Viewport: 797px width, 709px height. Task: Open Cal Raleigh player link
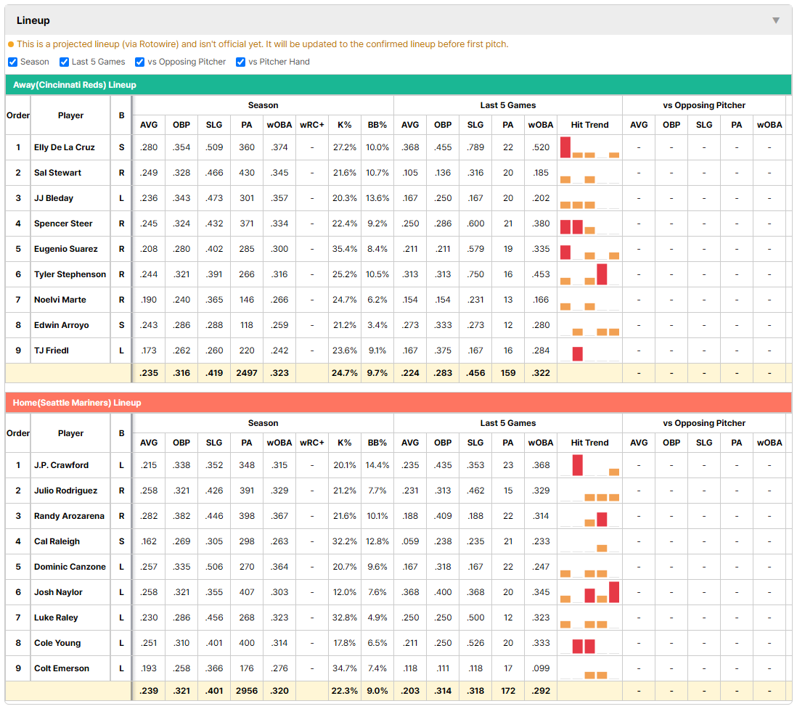click(x=57, y=541)
